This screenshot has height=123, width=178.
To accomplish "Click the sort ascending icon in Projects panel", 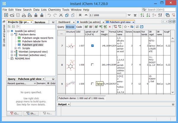I will pyautogui.click(x=9, y=27).
